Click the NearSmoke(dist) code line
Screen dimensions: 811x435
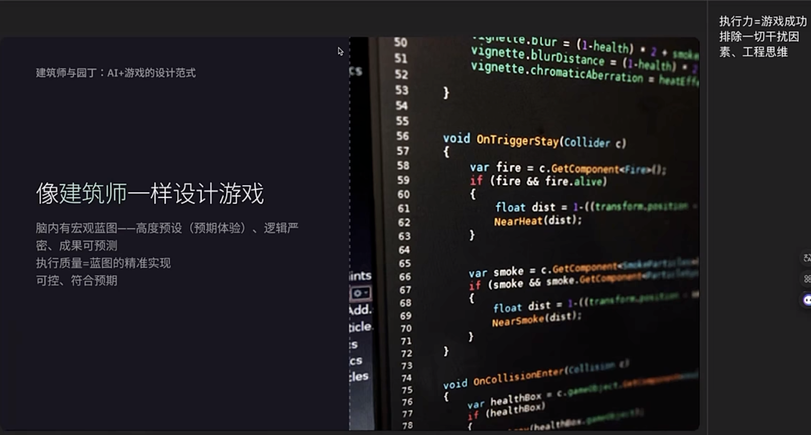click(x=536, y=320)
